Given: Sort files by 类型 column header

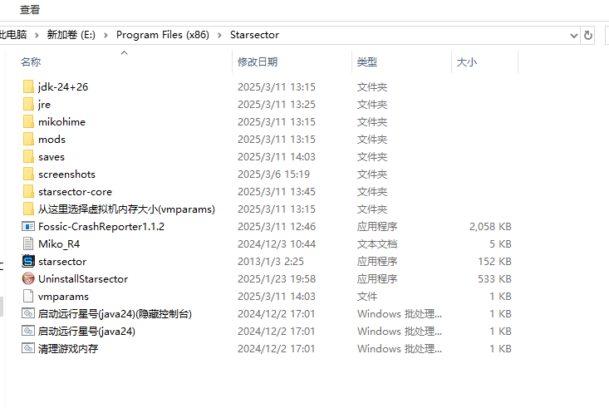Looking at the screenshot, I should [367, 61].
